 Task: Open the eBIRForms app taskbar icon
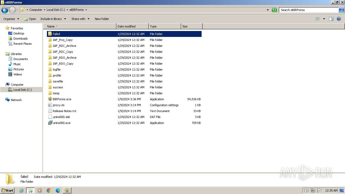67,190
